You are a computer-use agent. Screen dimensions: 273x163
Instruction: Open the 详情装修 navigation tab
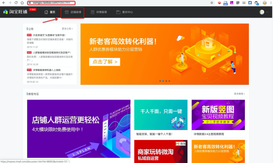click(x=99, y=12)
